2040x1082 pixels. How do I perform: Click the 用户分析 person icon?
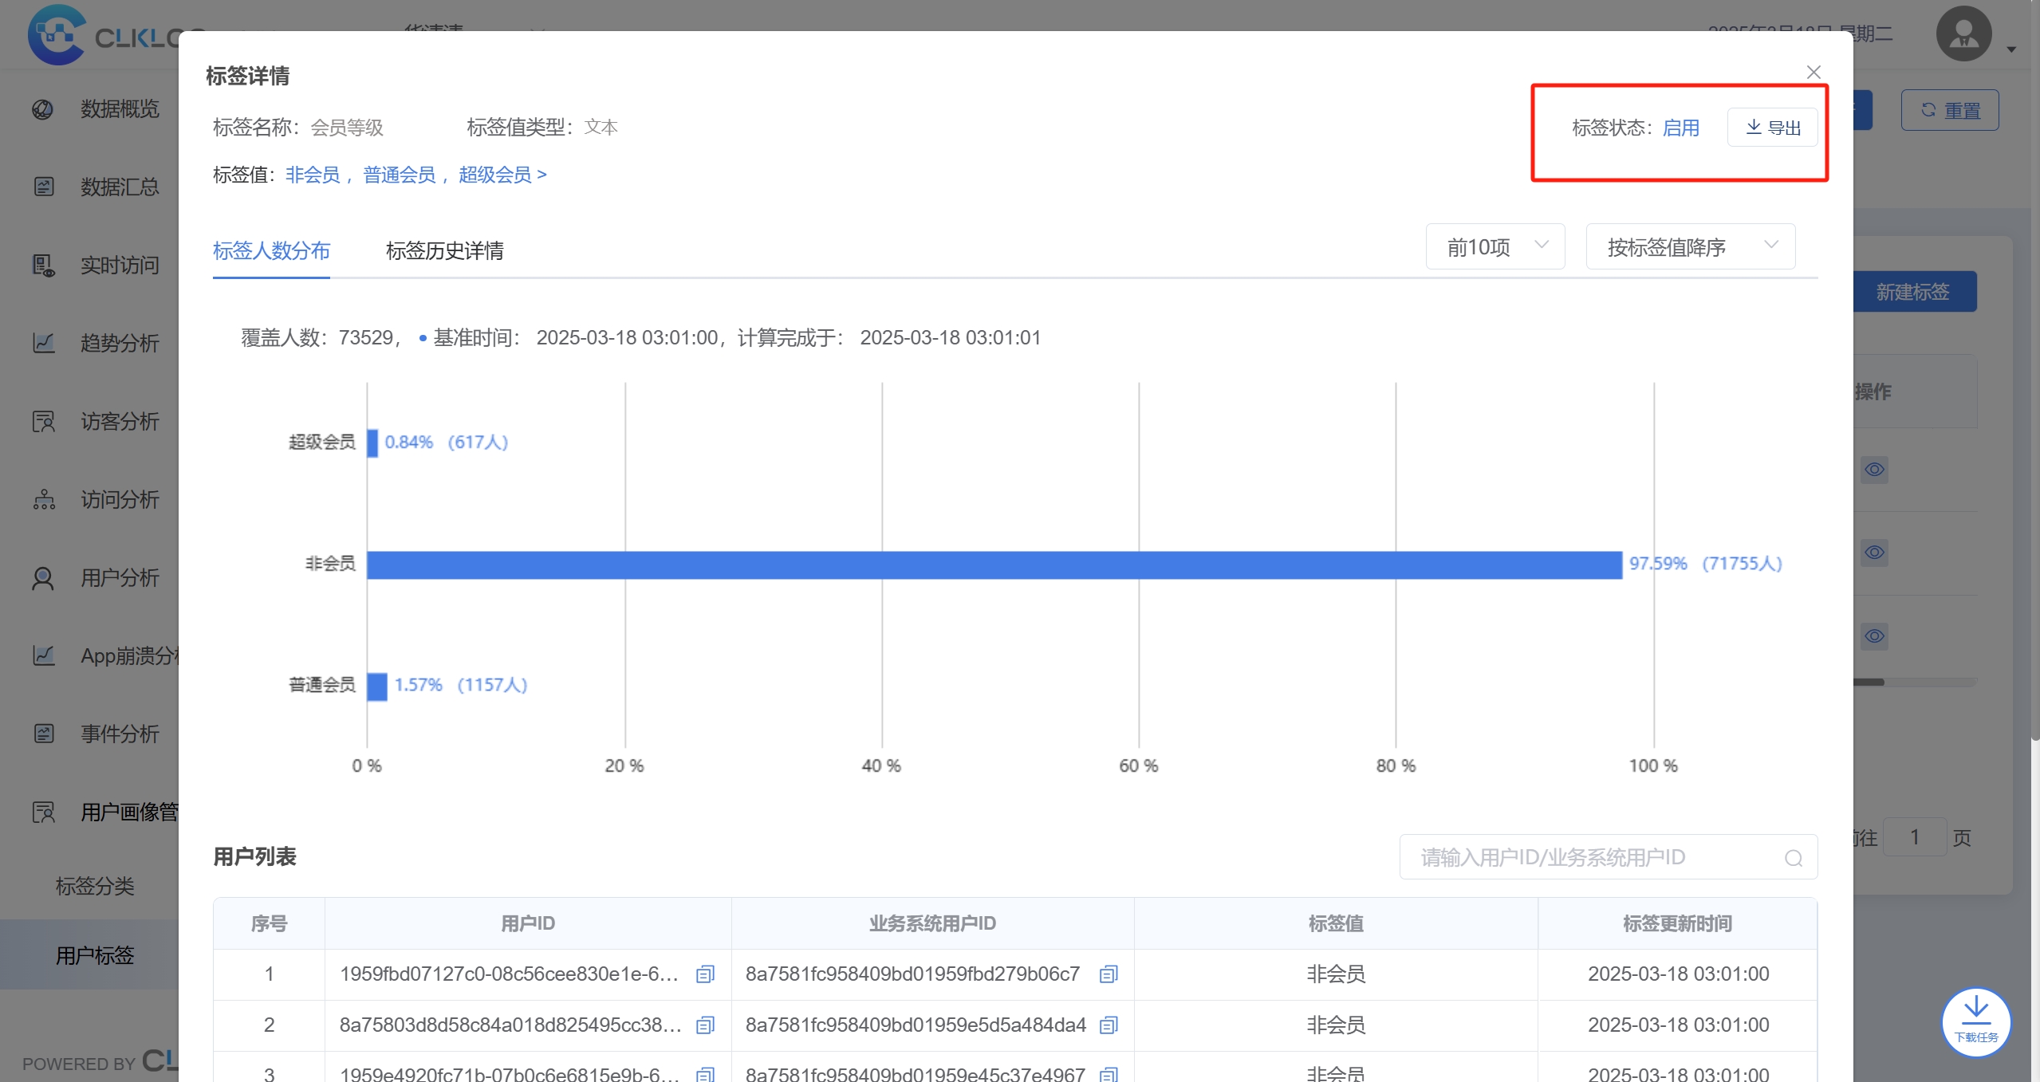43,578
